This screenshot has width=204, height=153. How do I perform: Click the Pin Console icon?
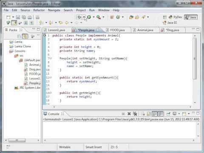click(168, 113)
